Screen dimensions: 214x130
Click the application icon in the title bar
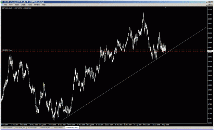point(2,2)
